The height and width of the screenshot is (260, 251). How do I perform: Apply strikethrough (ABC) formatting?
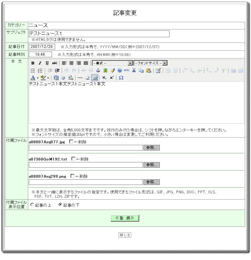(x=55, y=63)
